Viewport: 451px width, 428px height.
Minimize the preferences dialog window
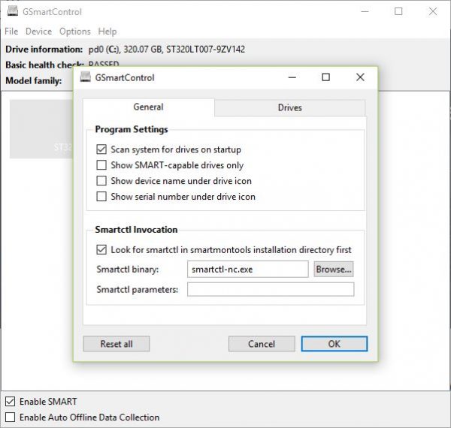click(292, 77)
